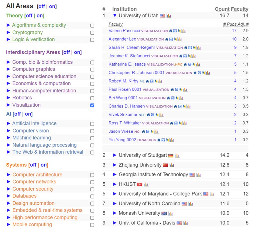Show Yin Yang's publication chart icon

tap(172, 140)
